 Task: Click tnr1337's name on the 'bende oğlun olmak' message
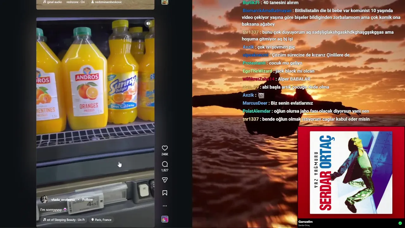(x=251, y=119)
